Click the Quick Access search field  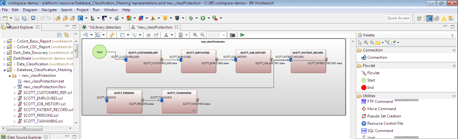[x=398, y=18]
